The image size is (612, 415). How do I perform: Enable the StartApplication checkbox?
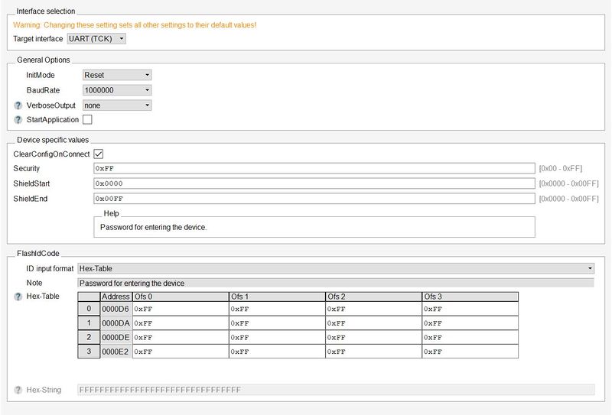[87, 120]
